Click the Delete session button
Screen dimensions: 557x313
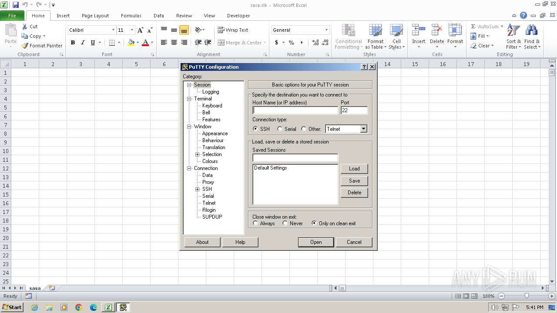354,193
